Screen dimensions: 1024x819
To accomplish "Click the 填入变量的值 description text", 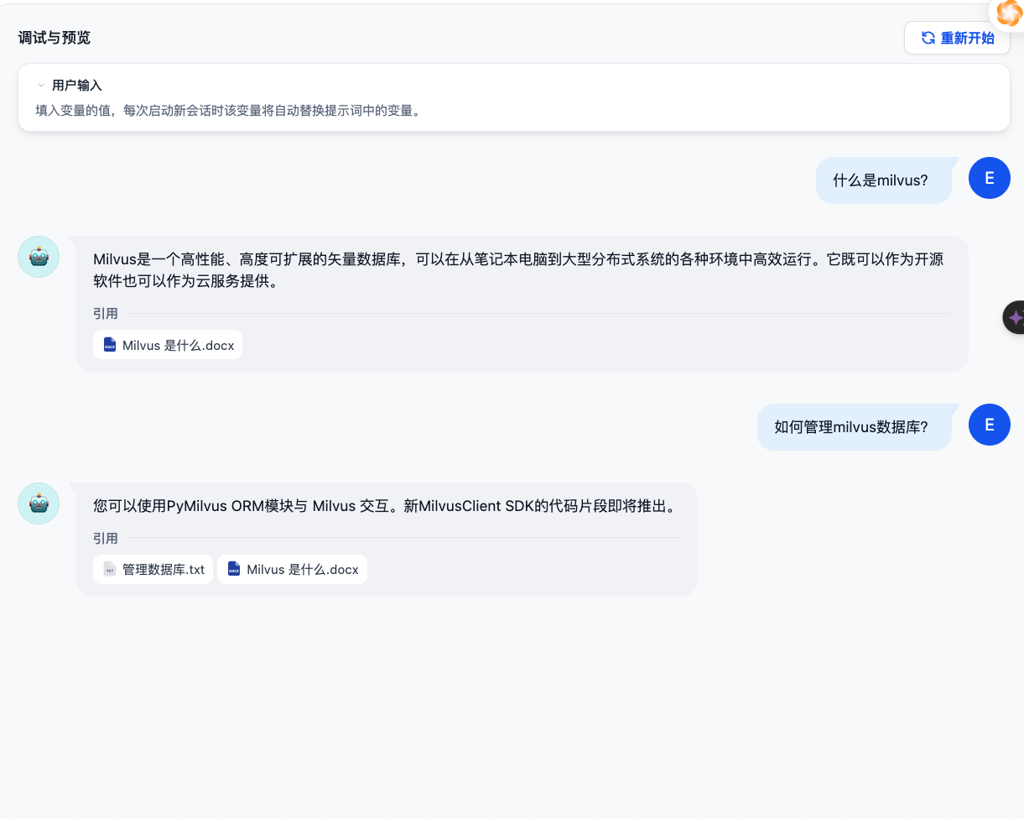I will point(228,111).
